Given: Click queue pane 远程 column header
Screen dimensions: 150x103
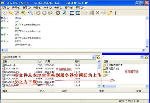Looking at the screenshot, I should pos(79,91).
